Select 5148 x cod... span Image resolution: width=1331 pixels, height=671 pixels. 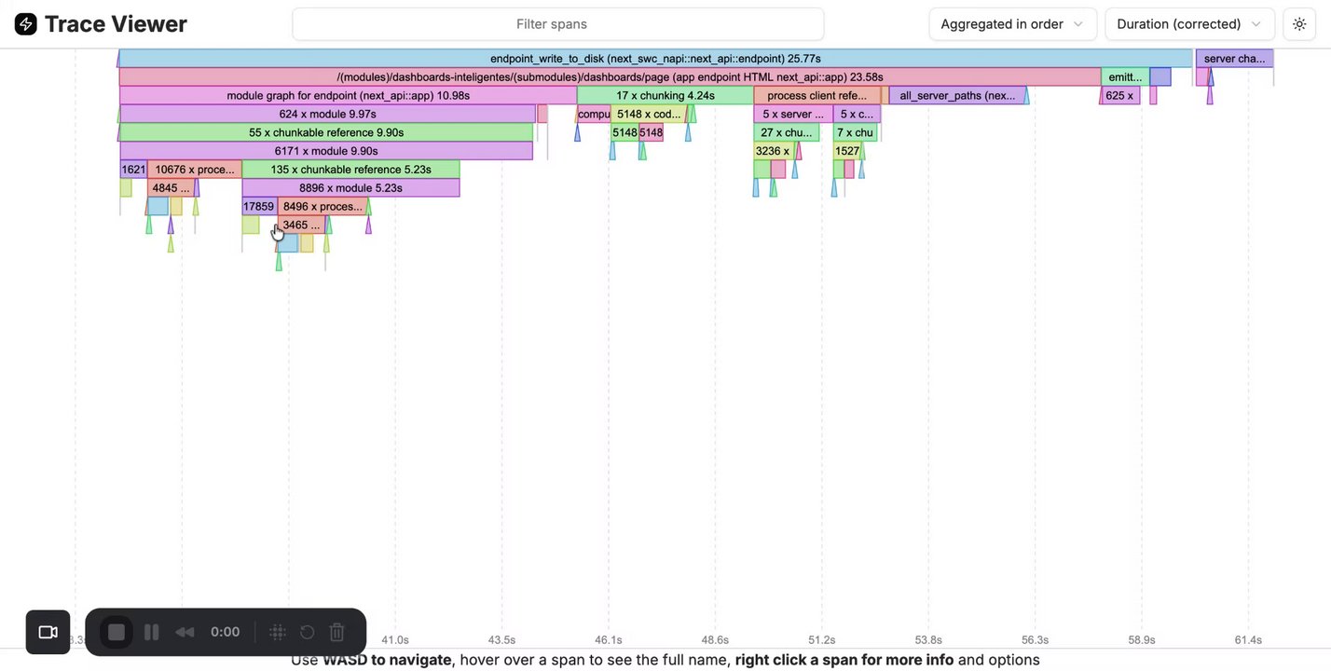pyautogui.click(x=649, y=114)
